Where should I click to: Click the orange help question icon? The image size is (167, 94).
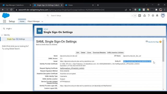coord(160,42)
